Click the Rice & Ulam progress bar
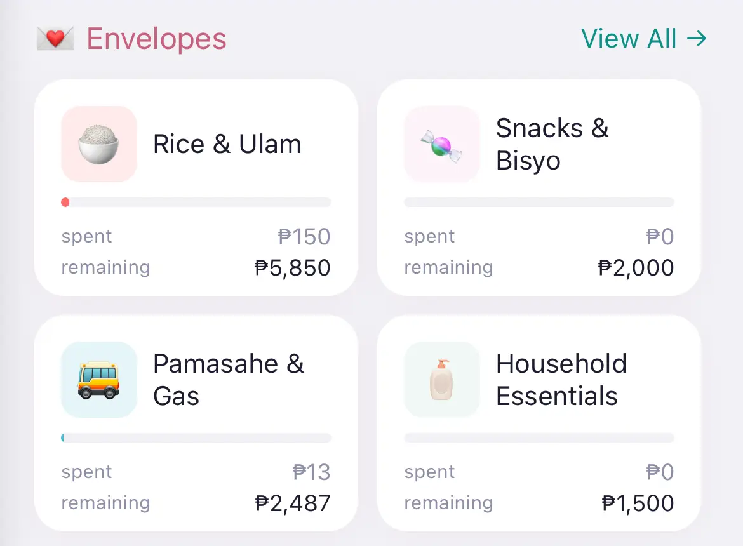Screen dimensions: 743x546 tap(196, 203)
